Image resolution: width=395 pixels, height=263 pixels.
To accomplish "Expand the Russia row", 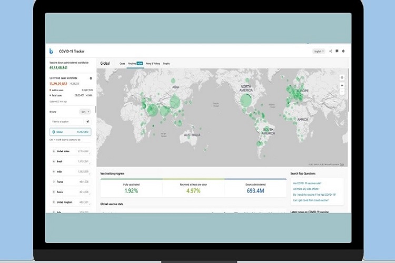I will click(x=54, y=192).
